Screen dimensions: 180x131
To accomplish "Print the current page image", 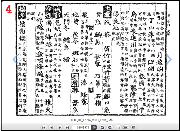I will point(134,127).
